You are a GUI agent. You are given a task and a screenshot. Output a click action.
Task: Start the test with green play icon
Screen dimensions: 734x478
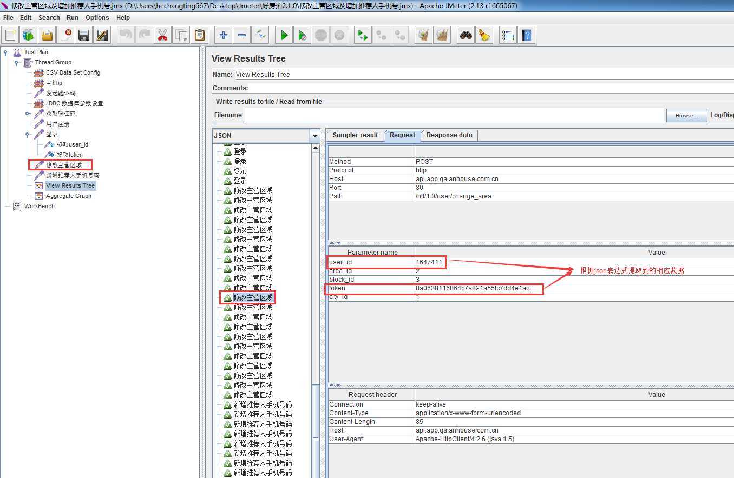(x=284, y=36)
